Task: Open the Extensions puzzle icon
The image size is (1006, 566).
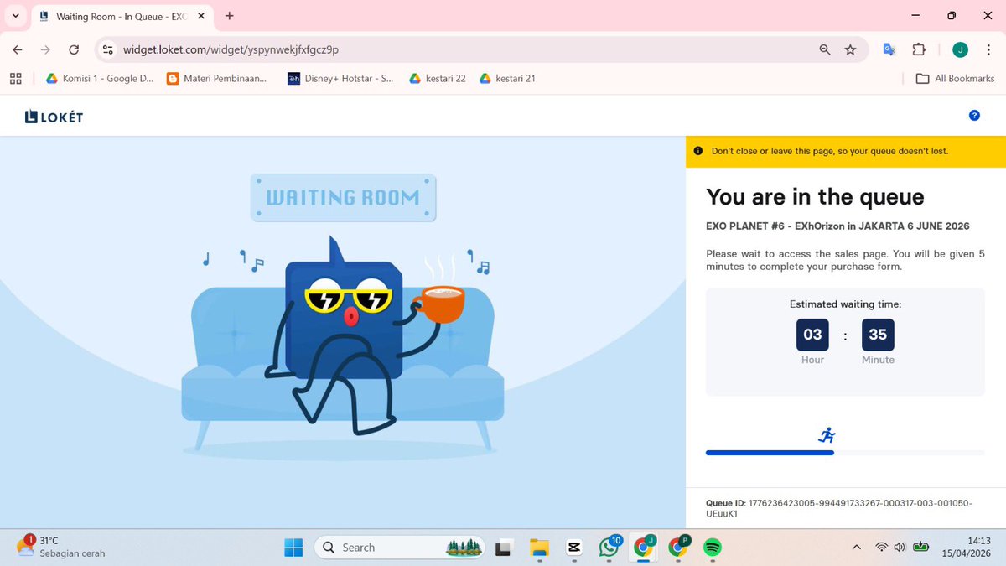Action: click(x=919, y=50)
